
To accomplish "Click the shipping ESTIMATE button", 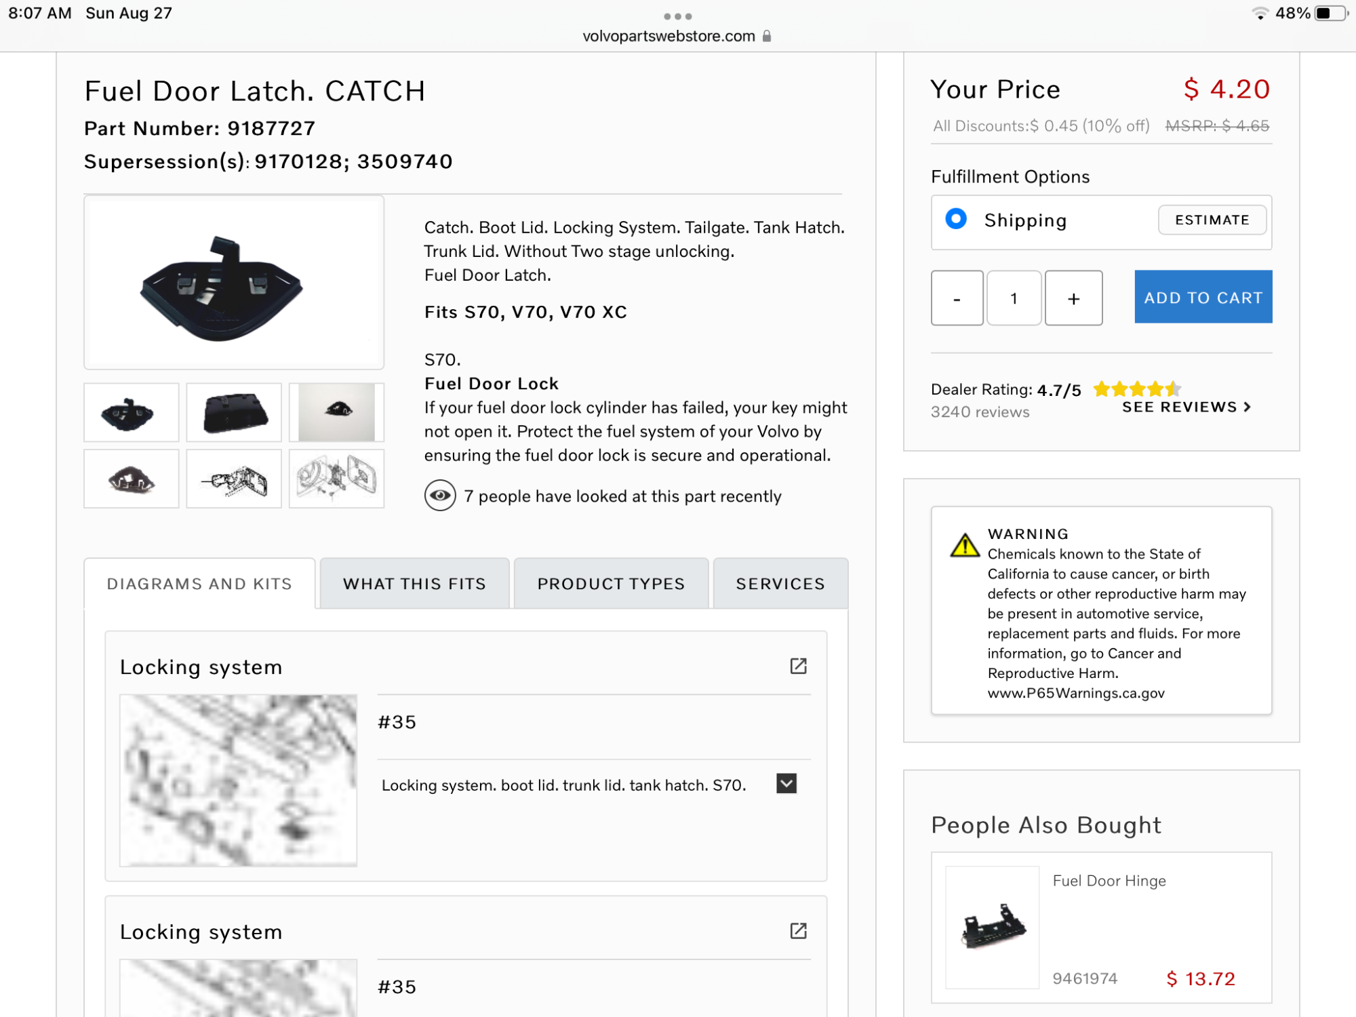I will point(1212,220).
